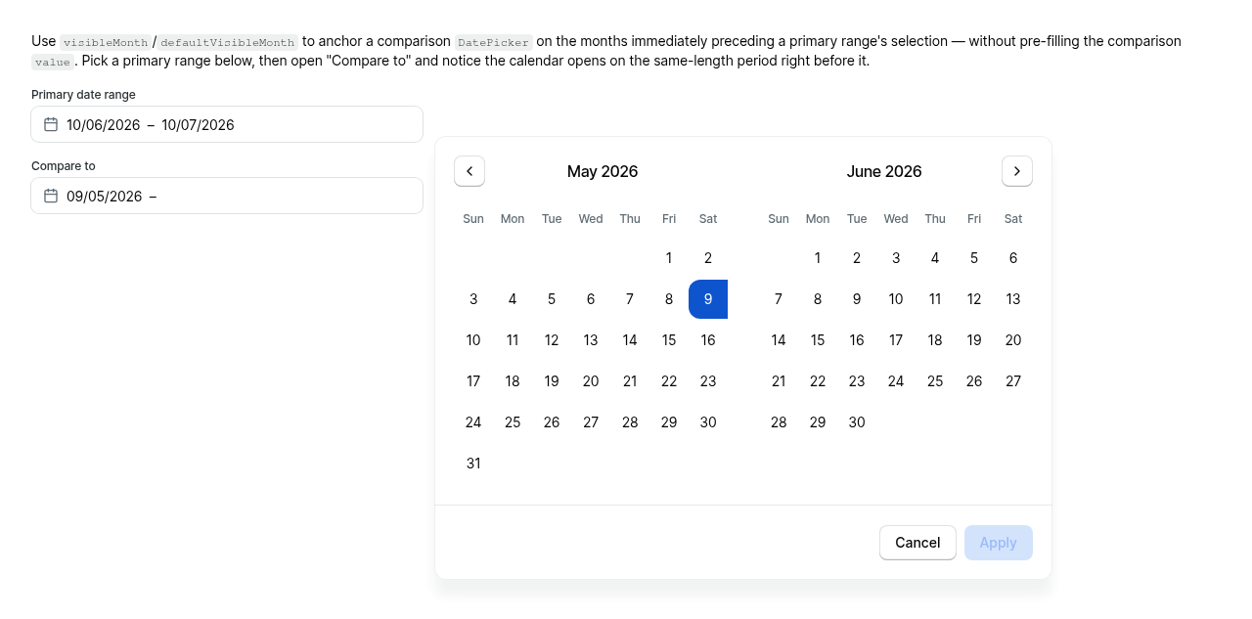The height and width of the screenshot is (619, 1252).
Task: Pick June 30 in the right calendar
Action: coord(857,422)
